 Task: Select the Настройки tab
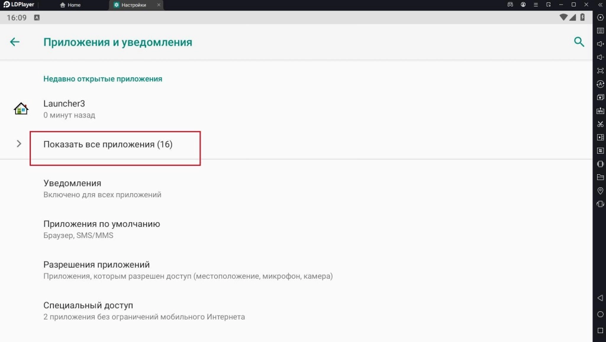tap(134, 5)
